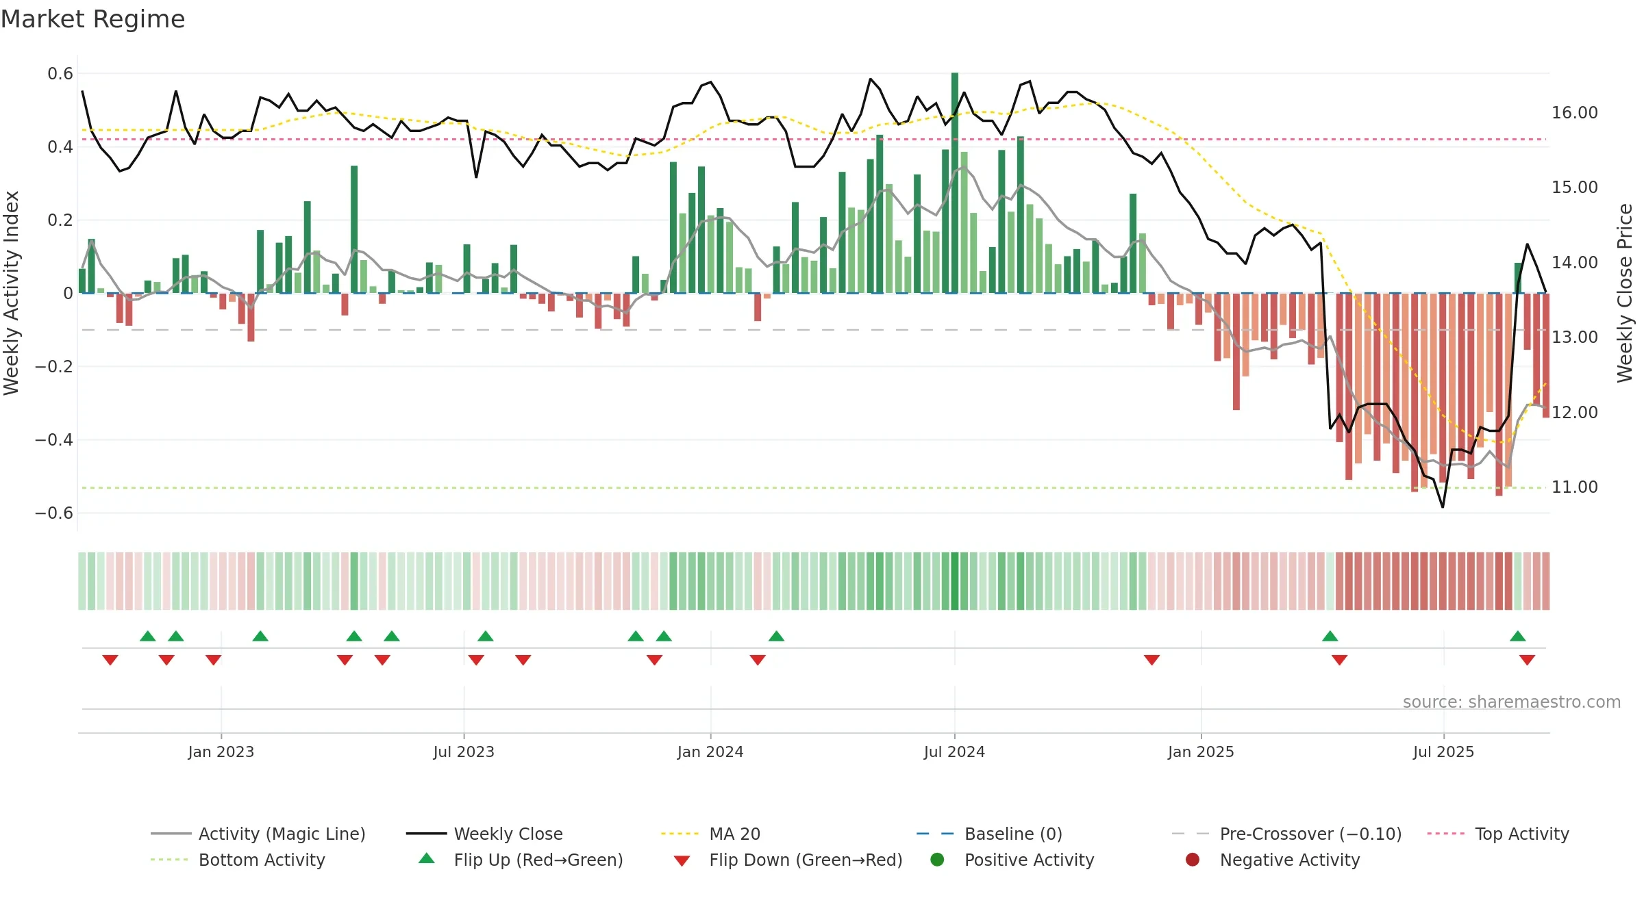This screenshot has height=924, width=1644.
Task: Click the Flip Down (Green→Red) legend label
Action: [806, 860]
